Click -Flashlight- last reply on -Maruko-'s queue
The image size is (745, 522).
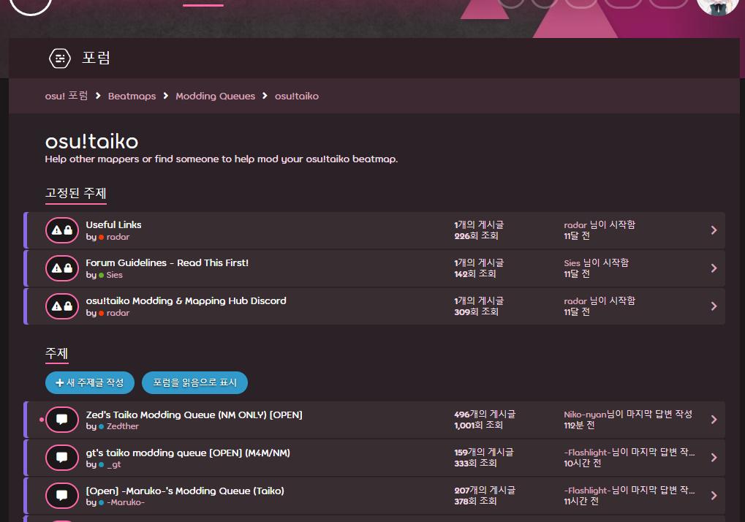pos(587,490)
